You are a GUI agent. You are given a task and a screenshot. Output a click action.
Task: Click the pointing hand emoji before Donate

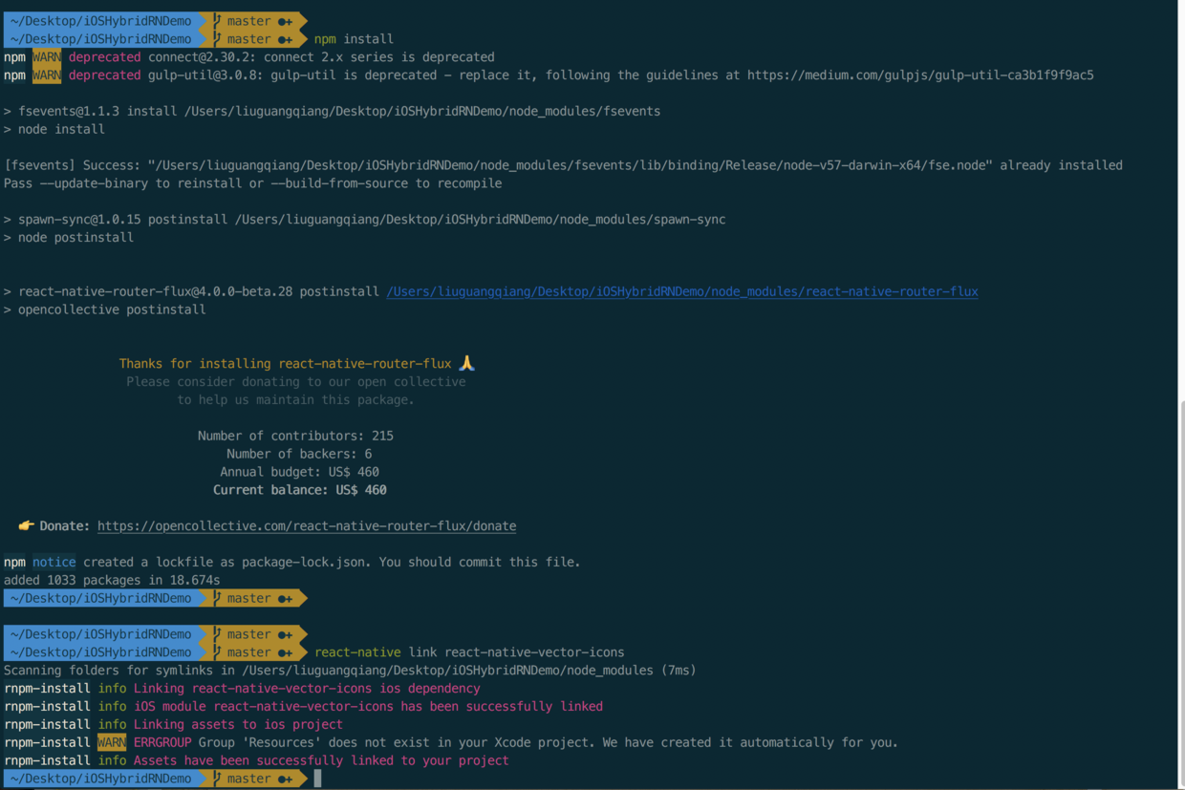pyautogui.click(x=26, y=526)
